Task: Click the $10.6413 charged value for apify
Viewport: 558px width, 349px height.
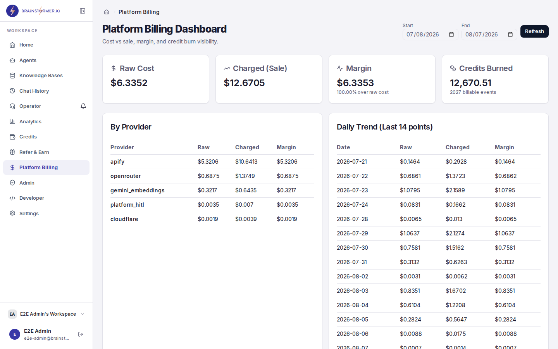Action: 246,162
